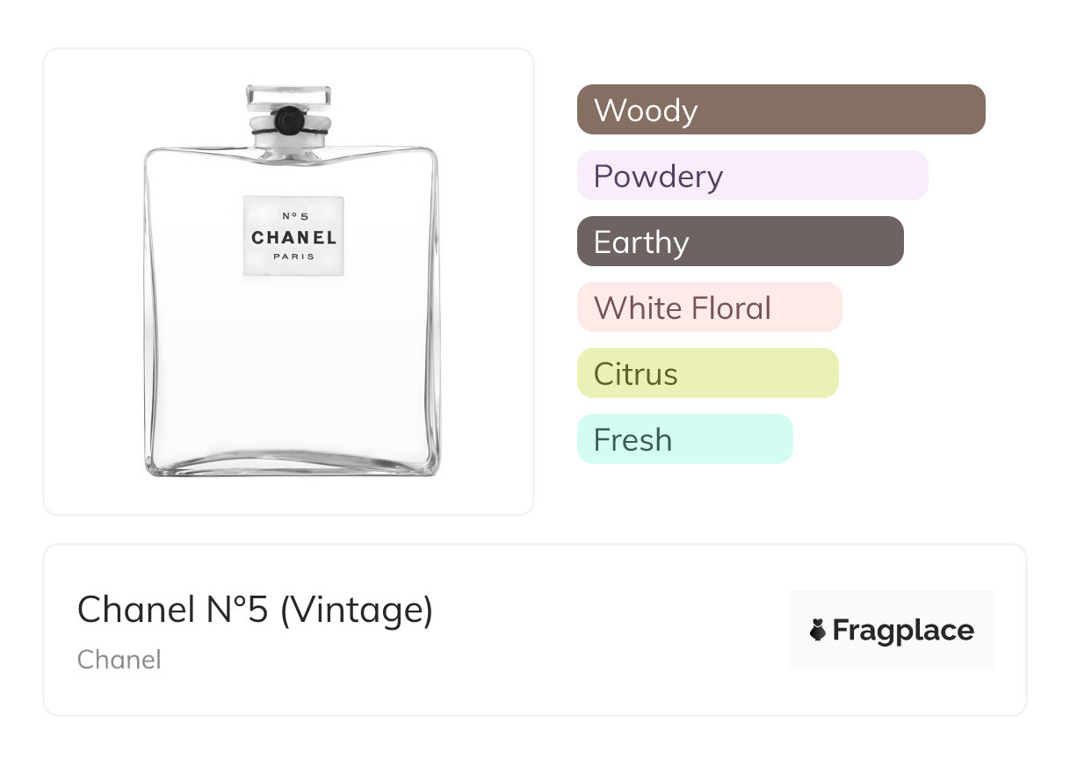The width and height of the screenshot is (1070, 759).
Task: Click the Chanel brand name below title
Action: pos(119,660)
